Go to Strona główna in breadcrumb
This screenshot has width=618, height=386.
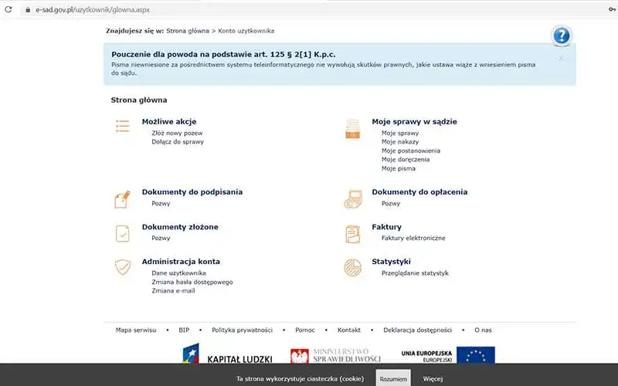188,31
